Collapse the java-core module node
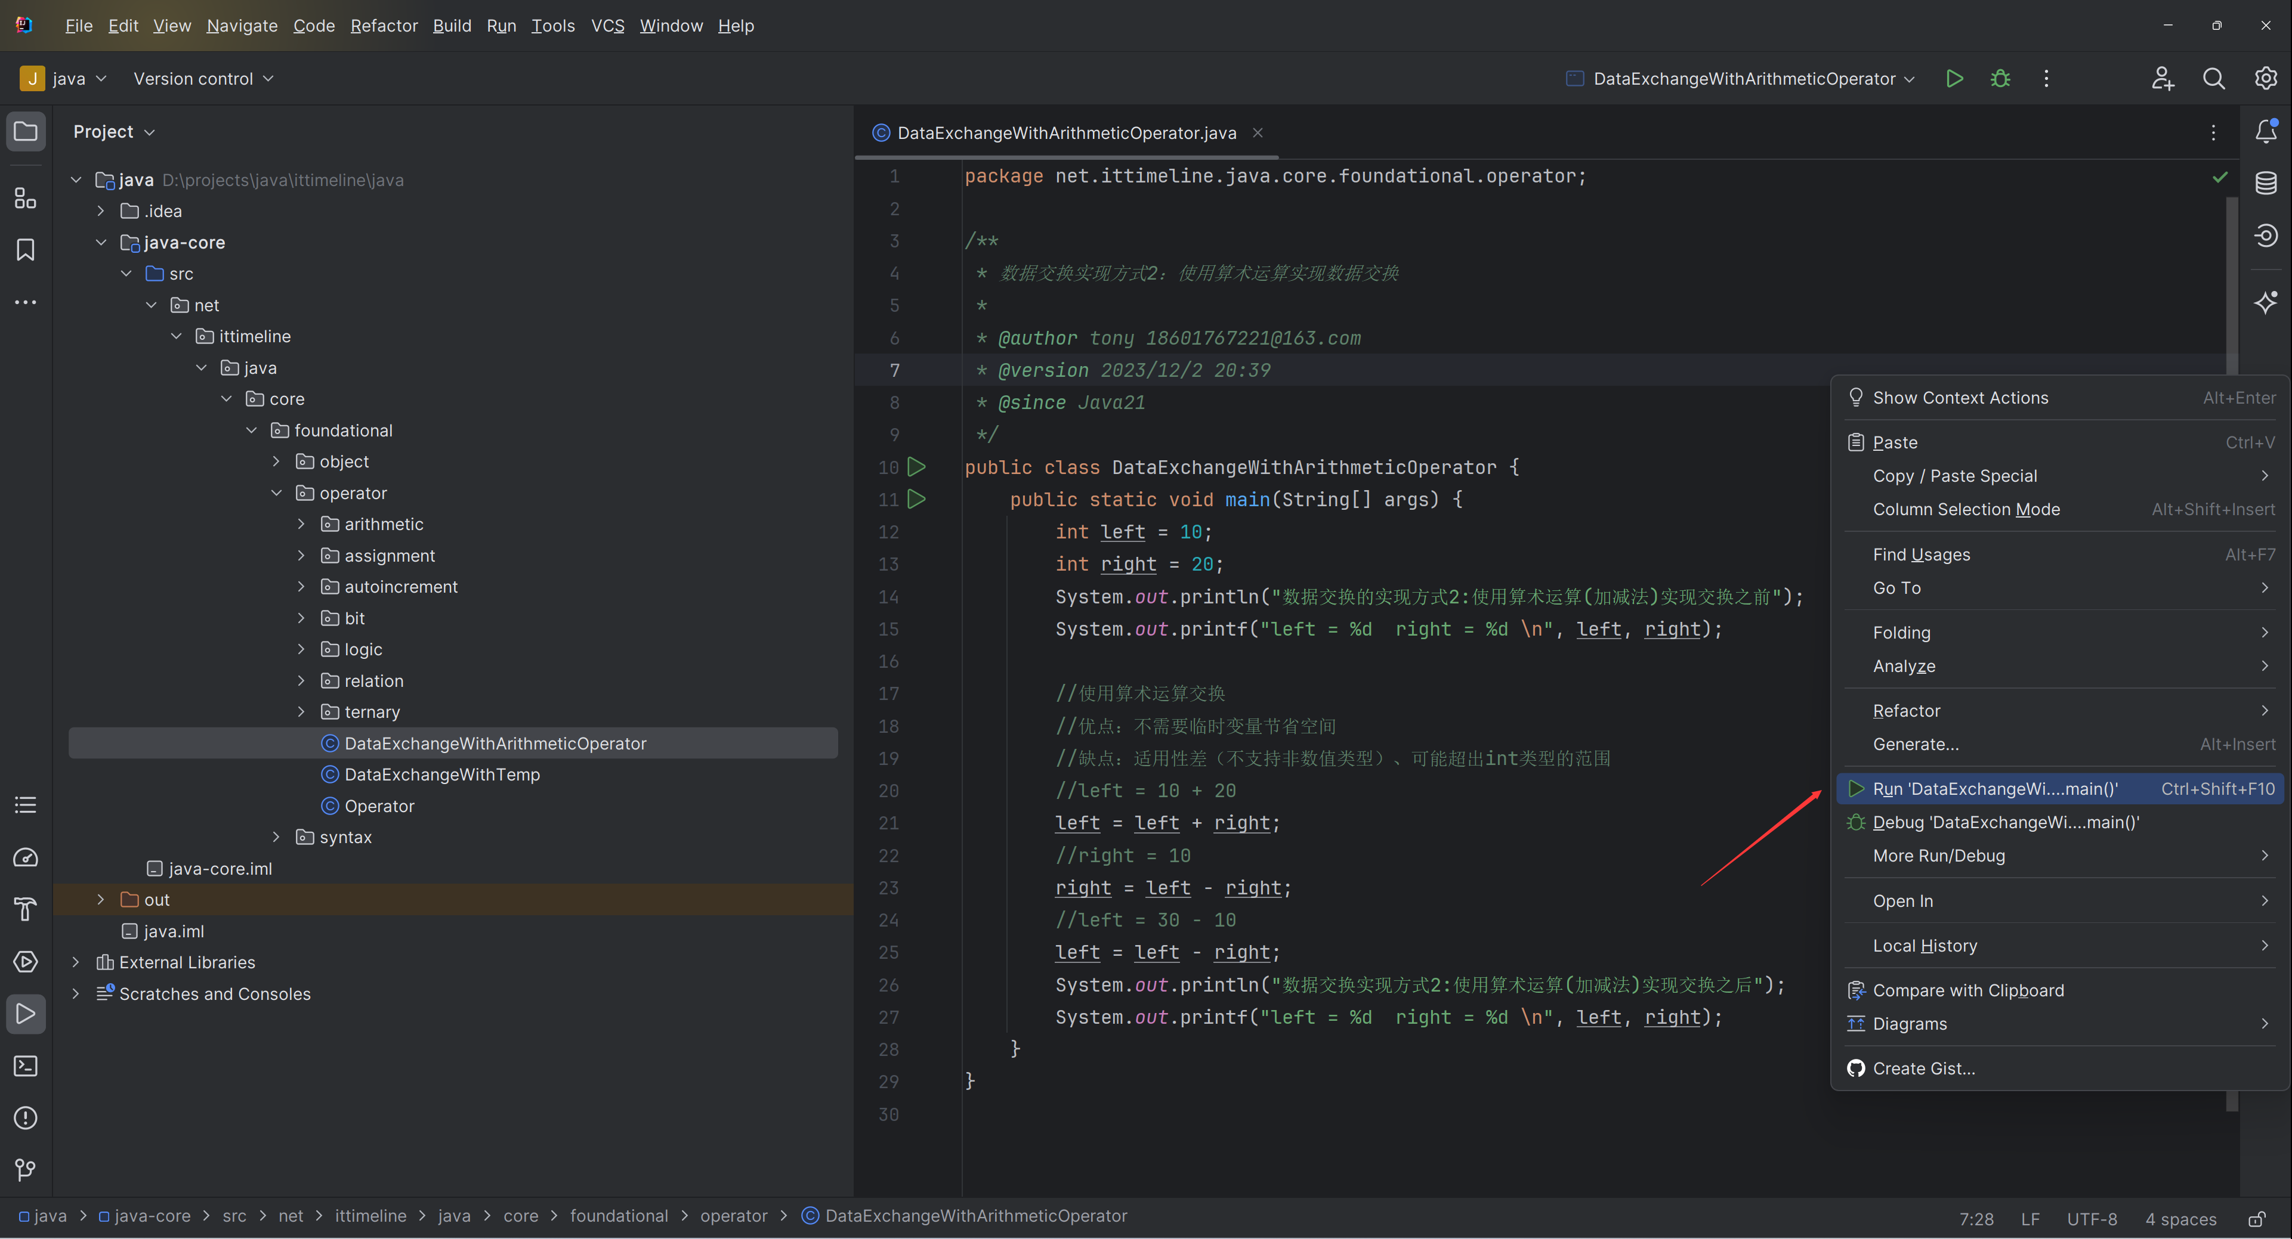Screen dimensions: 2292x1239 tap(101, 242)
